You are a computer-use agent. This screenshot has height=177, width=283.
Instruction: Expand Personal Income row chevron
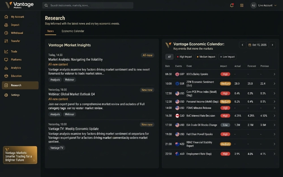pyautogui.click(x=274, y=102)
